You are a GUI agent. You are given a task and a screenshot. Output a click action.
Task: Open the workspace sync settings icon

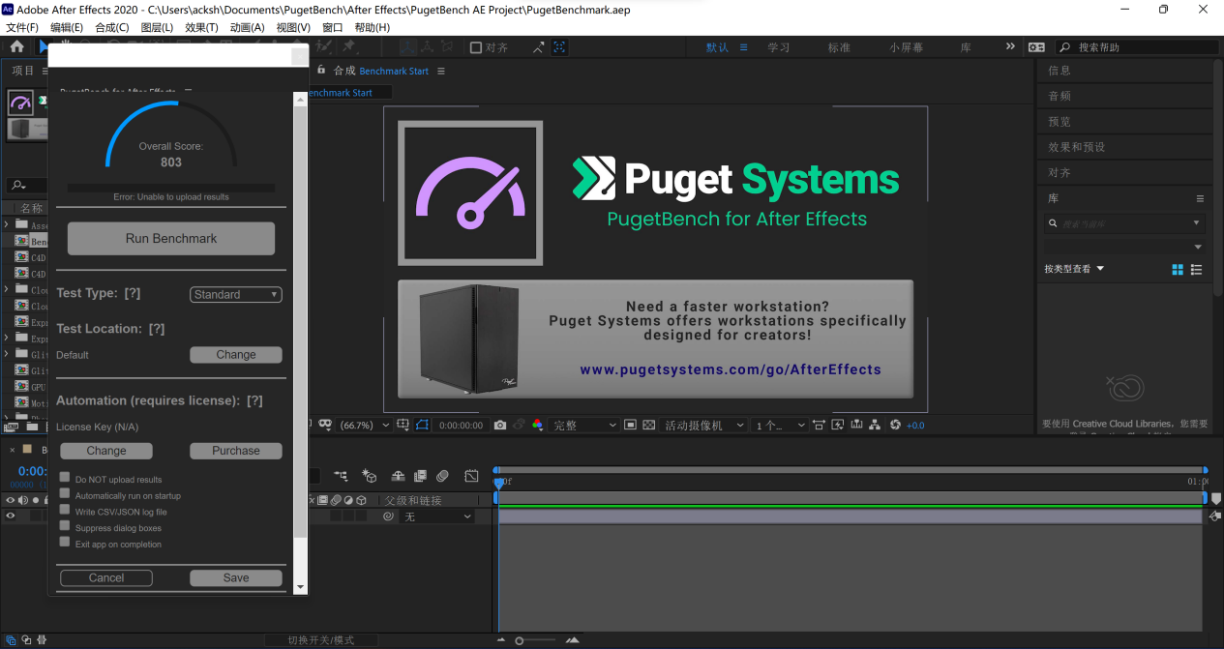click(x=1036, y=46)
